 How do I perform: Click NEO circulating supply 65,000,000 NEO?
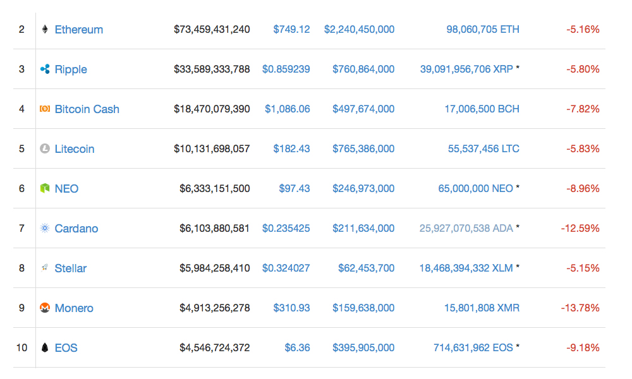(475, 189)
